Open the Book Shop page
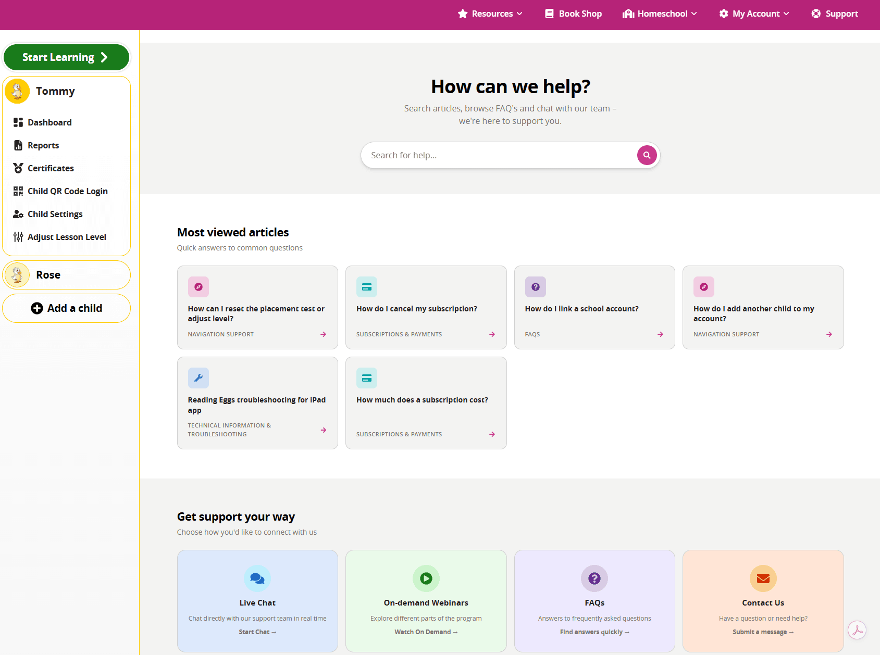 pos(573,14)
